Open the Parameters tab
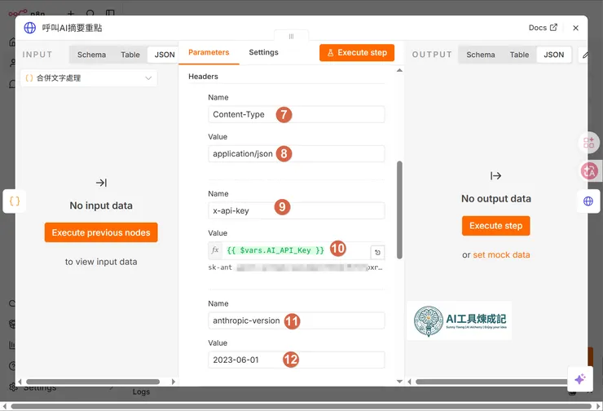This screenshot has height=411, width=603. [x=209, y=52]
